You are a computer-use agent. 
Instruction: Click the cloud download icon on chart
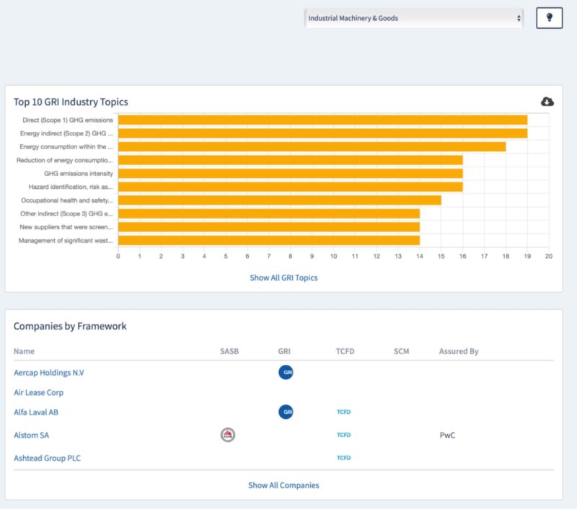(x=547, y=102)
